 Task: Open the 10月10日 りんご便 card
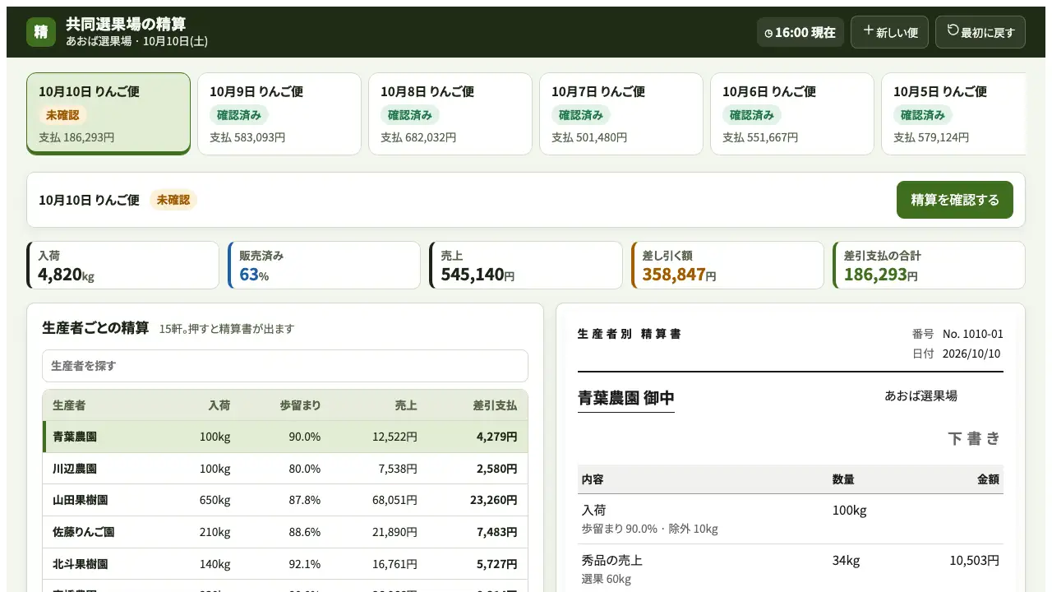[108, 113]
